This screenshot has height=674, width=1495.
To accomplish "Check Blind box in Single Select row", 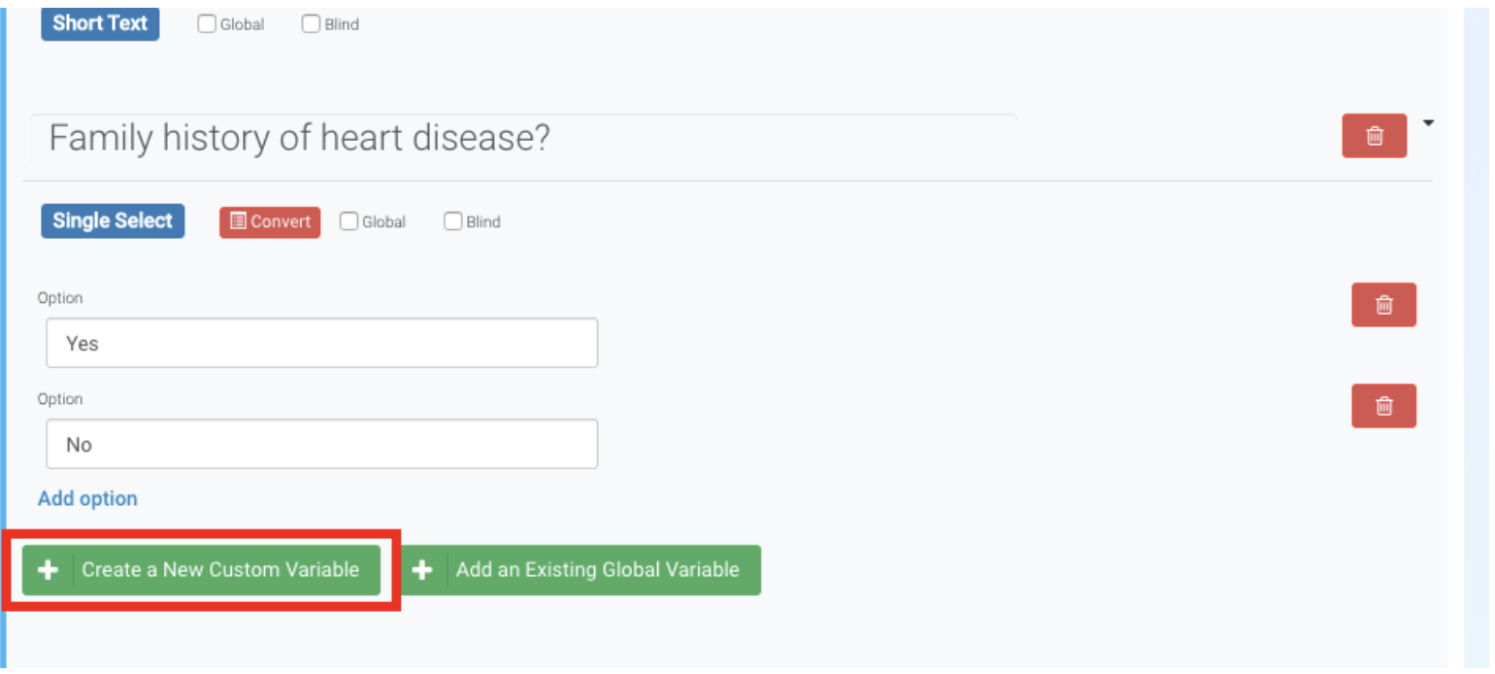I will (x=452, y=221).
